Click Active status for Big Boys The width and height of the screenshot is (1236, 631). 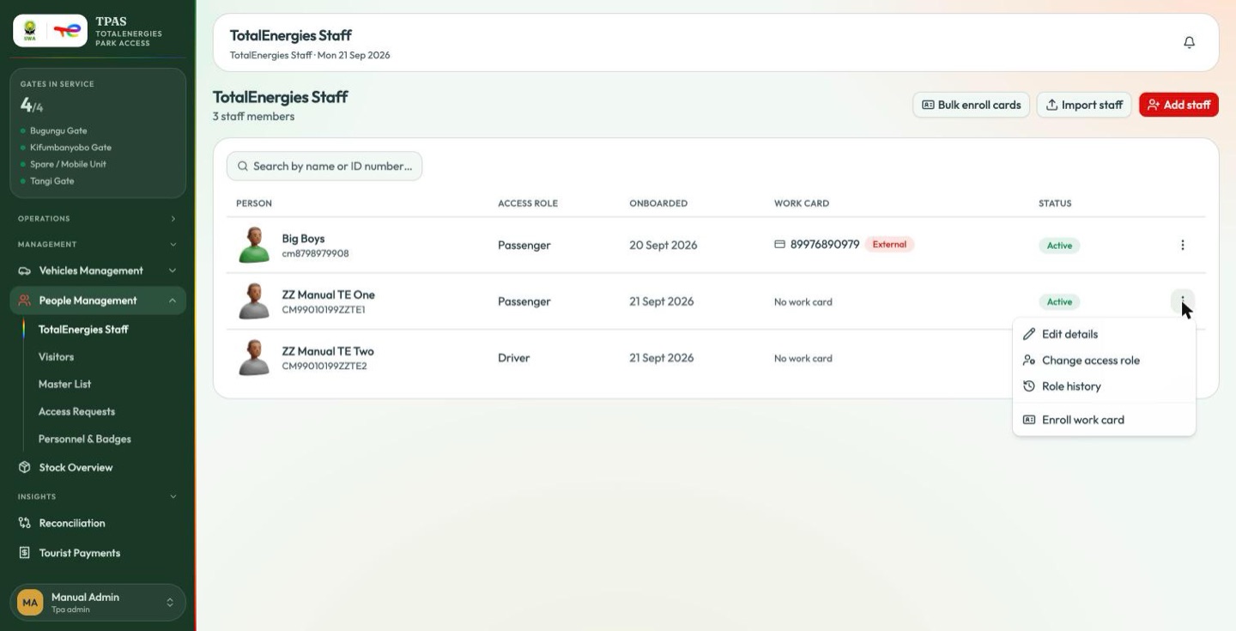point(1059,246)
